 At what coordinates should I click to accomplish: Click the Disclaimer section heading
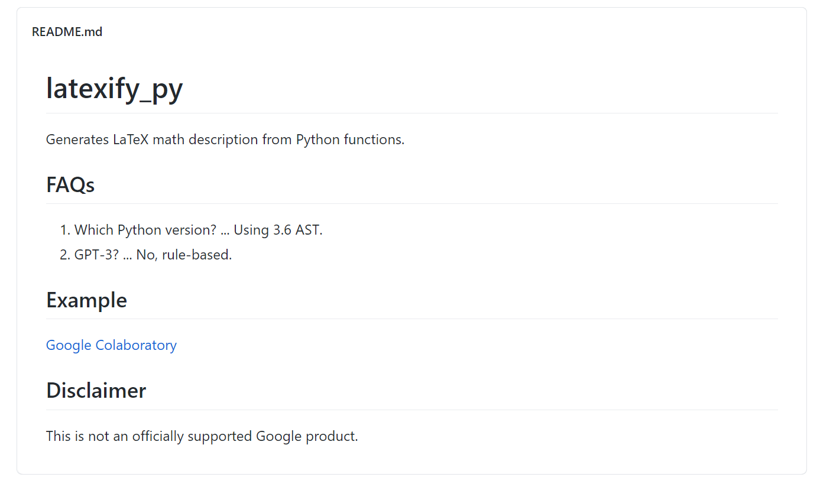click(96, 391)
